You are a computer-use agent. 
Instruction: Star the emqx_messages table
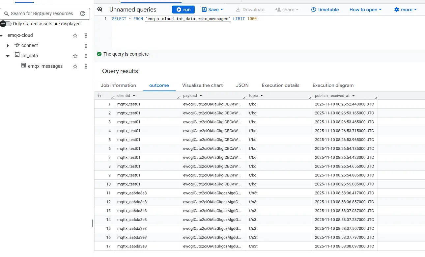click(x=75, y=66)
